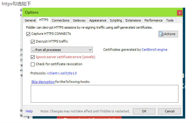Viewport: 192px width, 123px height.
Task: Click the Skip decryption link
Action: pyautogui.click(x=43, y=82)
